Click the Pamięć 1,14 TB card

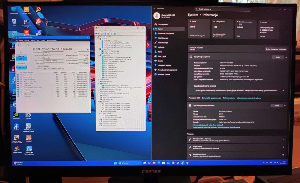(x=199, y=29)
